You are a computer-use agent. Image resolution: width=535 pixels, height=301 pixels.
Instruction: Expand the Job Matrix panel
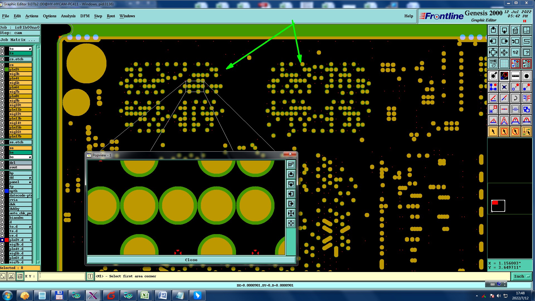click(x=20, y=40)
